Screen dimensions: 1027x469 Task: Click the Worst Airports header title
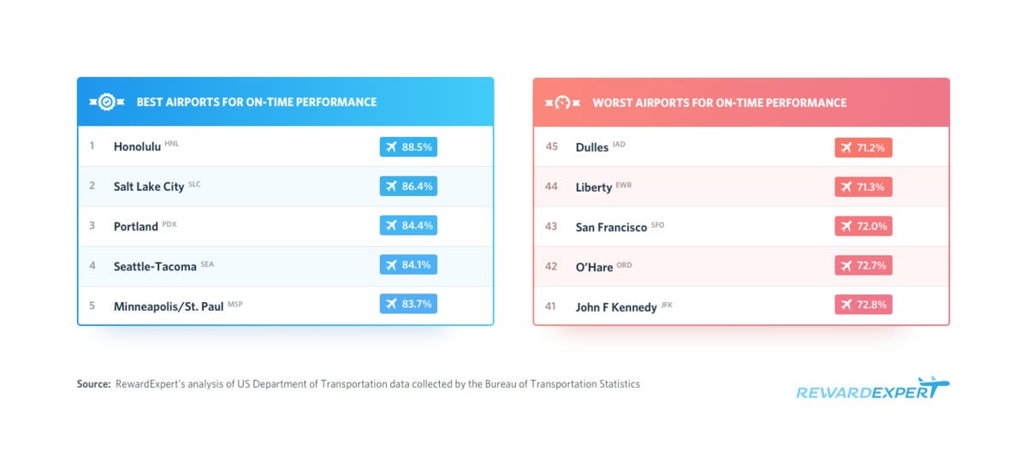(720, 103)
